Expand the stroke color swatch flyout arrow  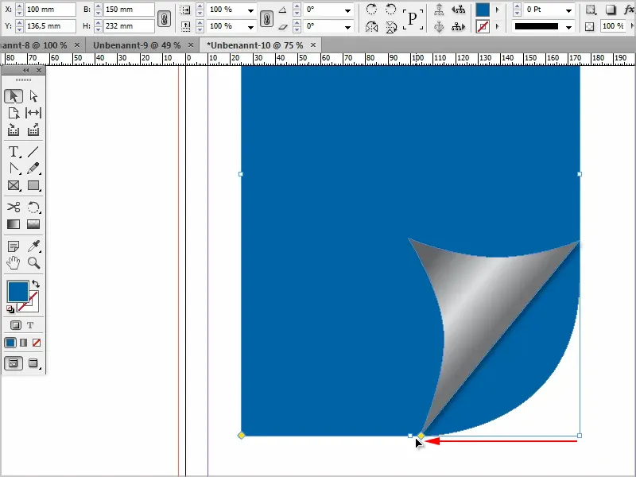[x=498, y=27]
